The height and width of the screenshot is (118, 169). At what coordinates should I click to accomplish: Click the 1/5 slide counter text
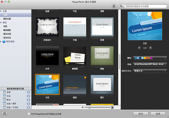point(145,48)
